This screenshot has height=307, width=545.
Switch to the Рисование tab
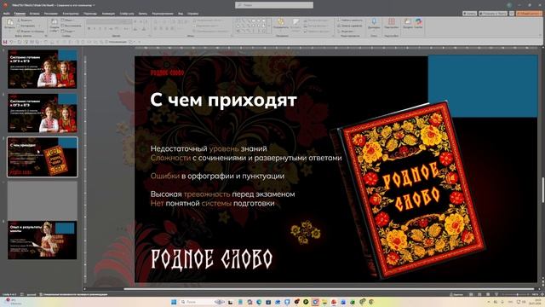51,14
